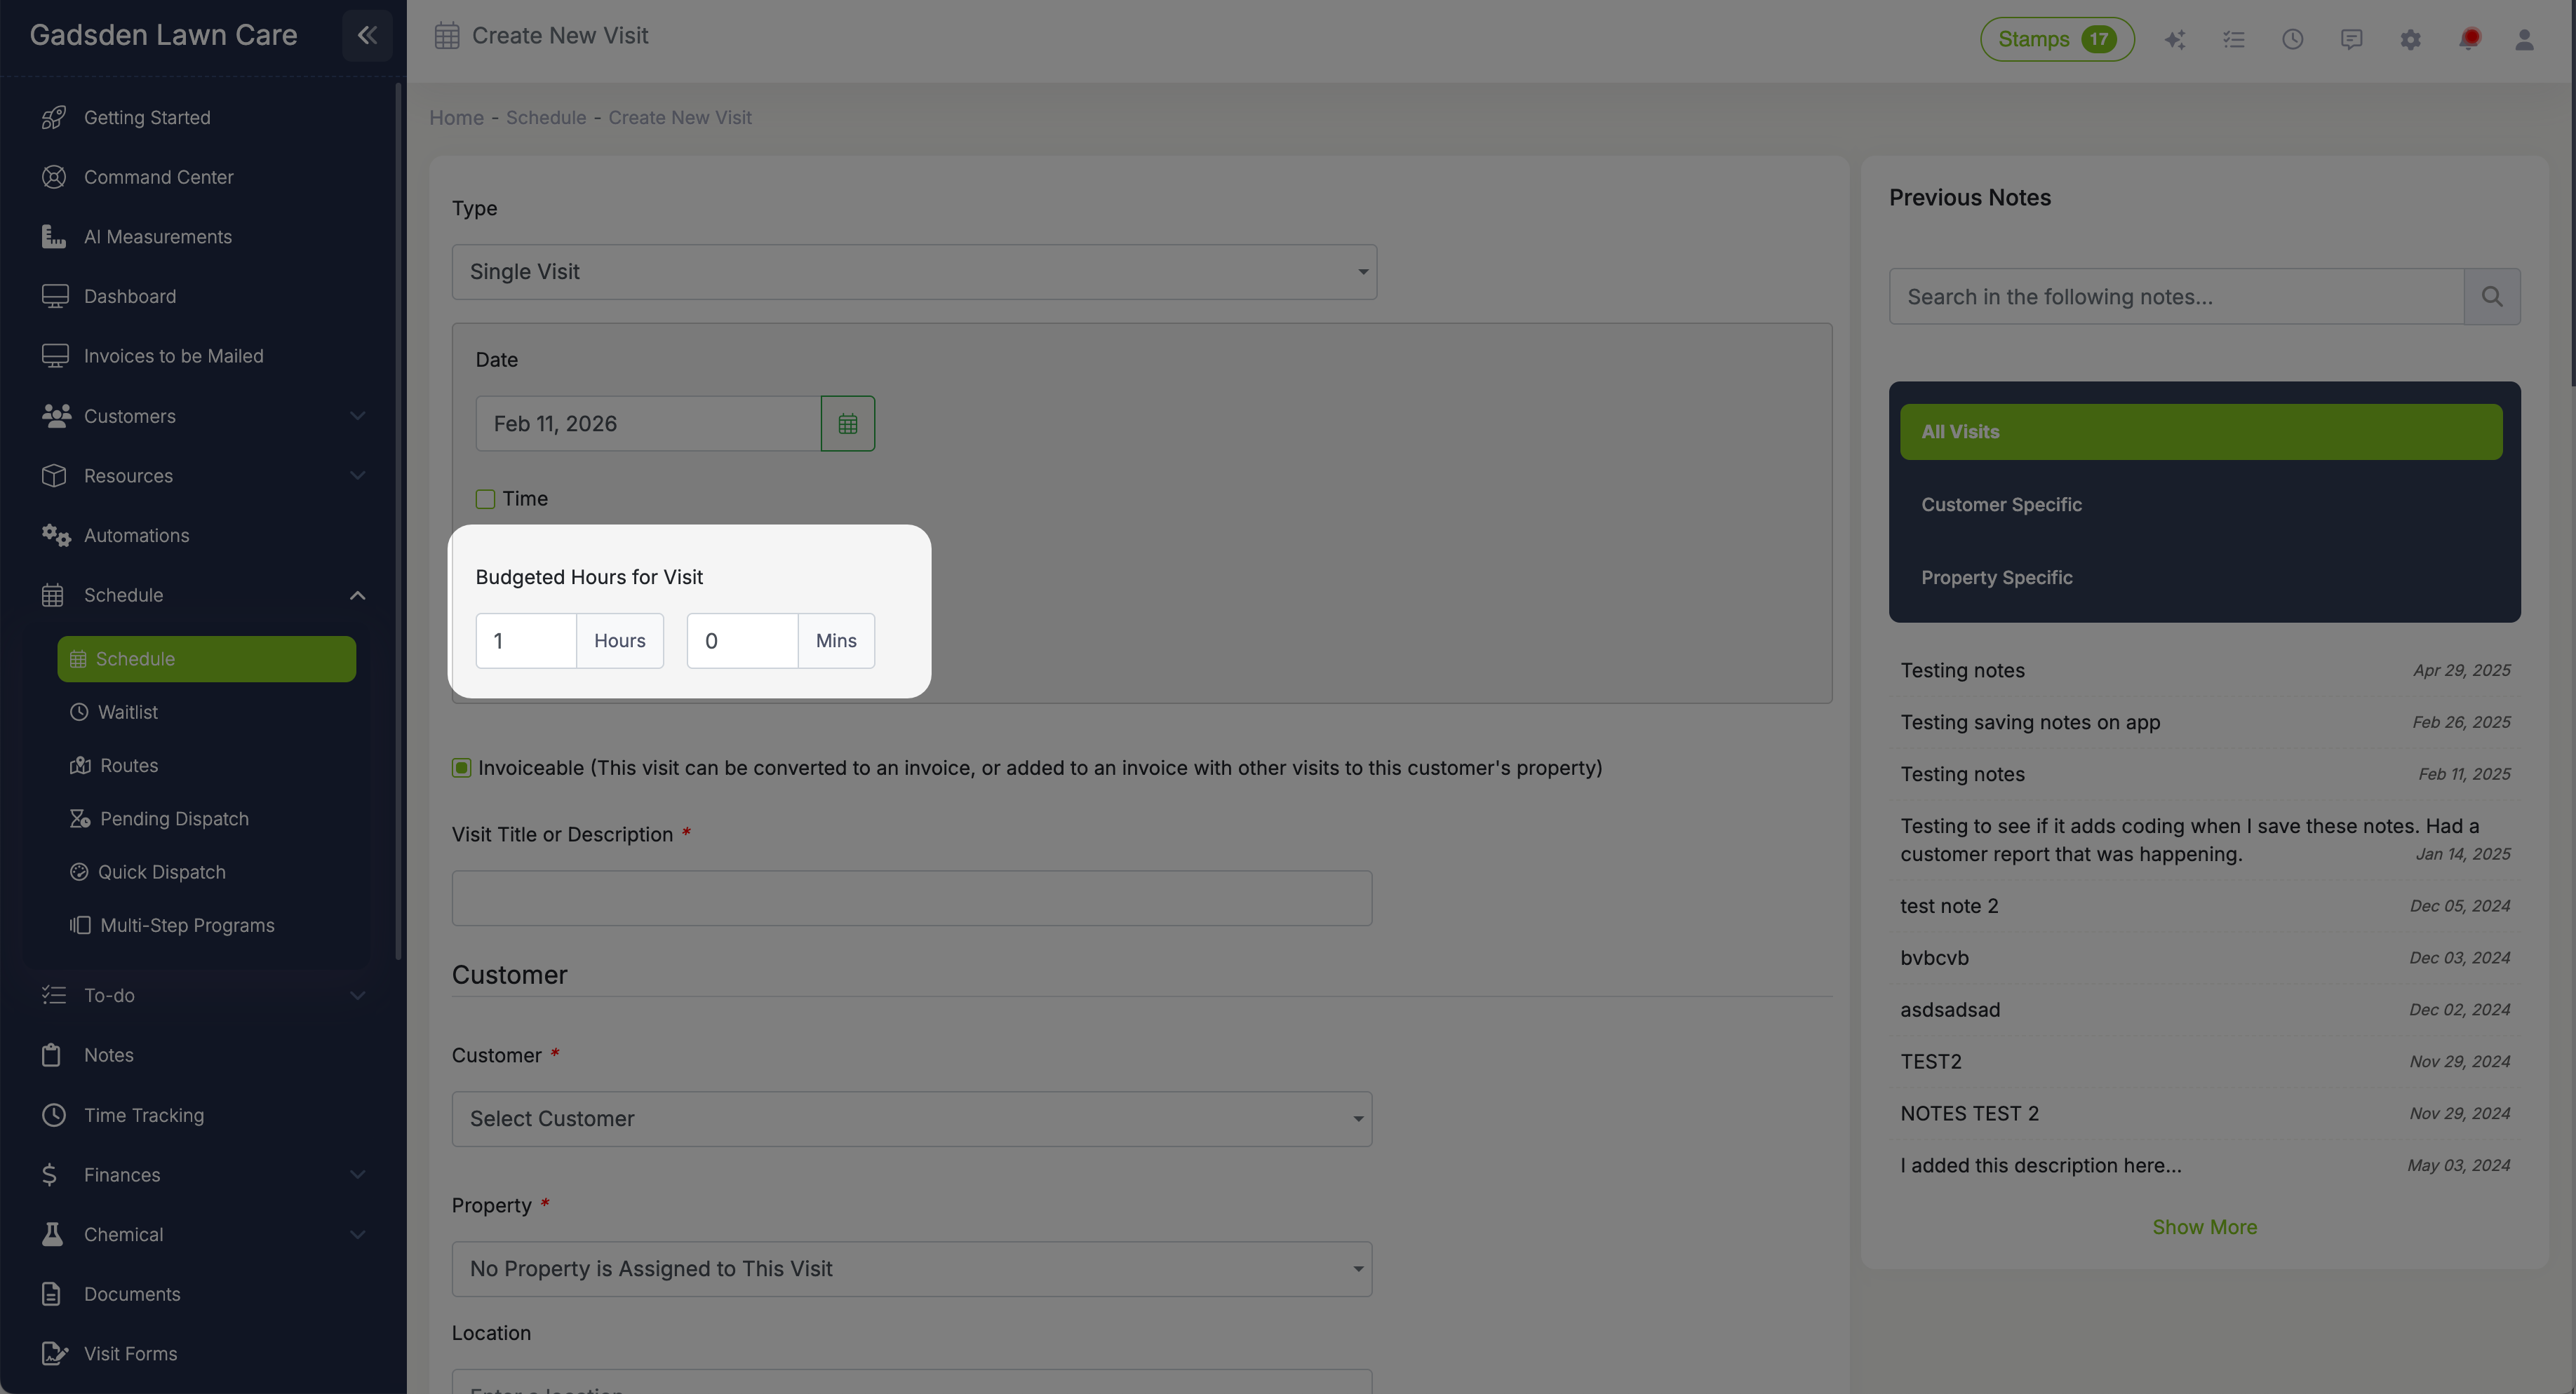Screen dimensions: 2576x1394
Task: Click Show More under the notes list
Action: pyautogui.click(x=2204, y=1226)
